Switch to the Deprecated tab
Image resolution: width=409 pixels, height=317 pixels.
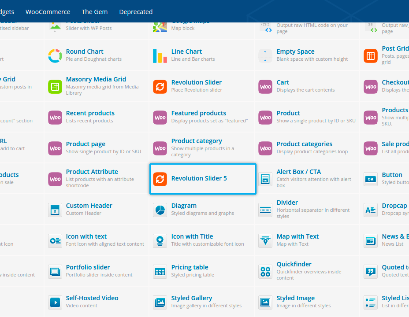(x=136, y=12)
